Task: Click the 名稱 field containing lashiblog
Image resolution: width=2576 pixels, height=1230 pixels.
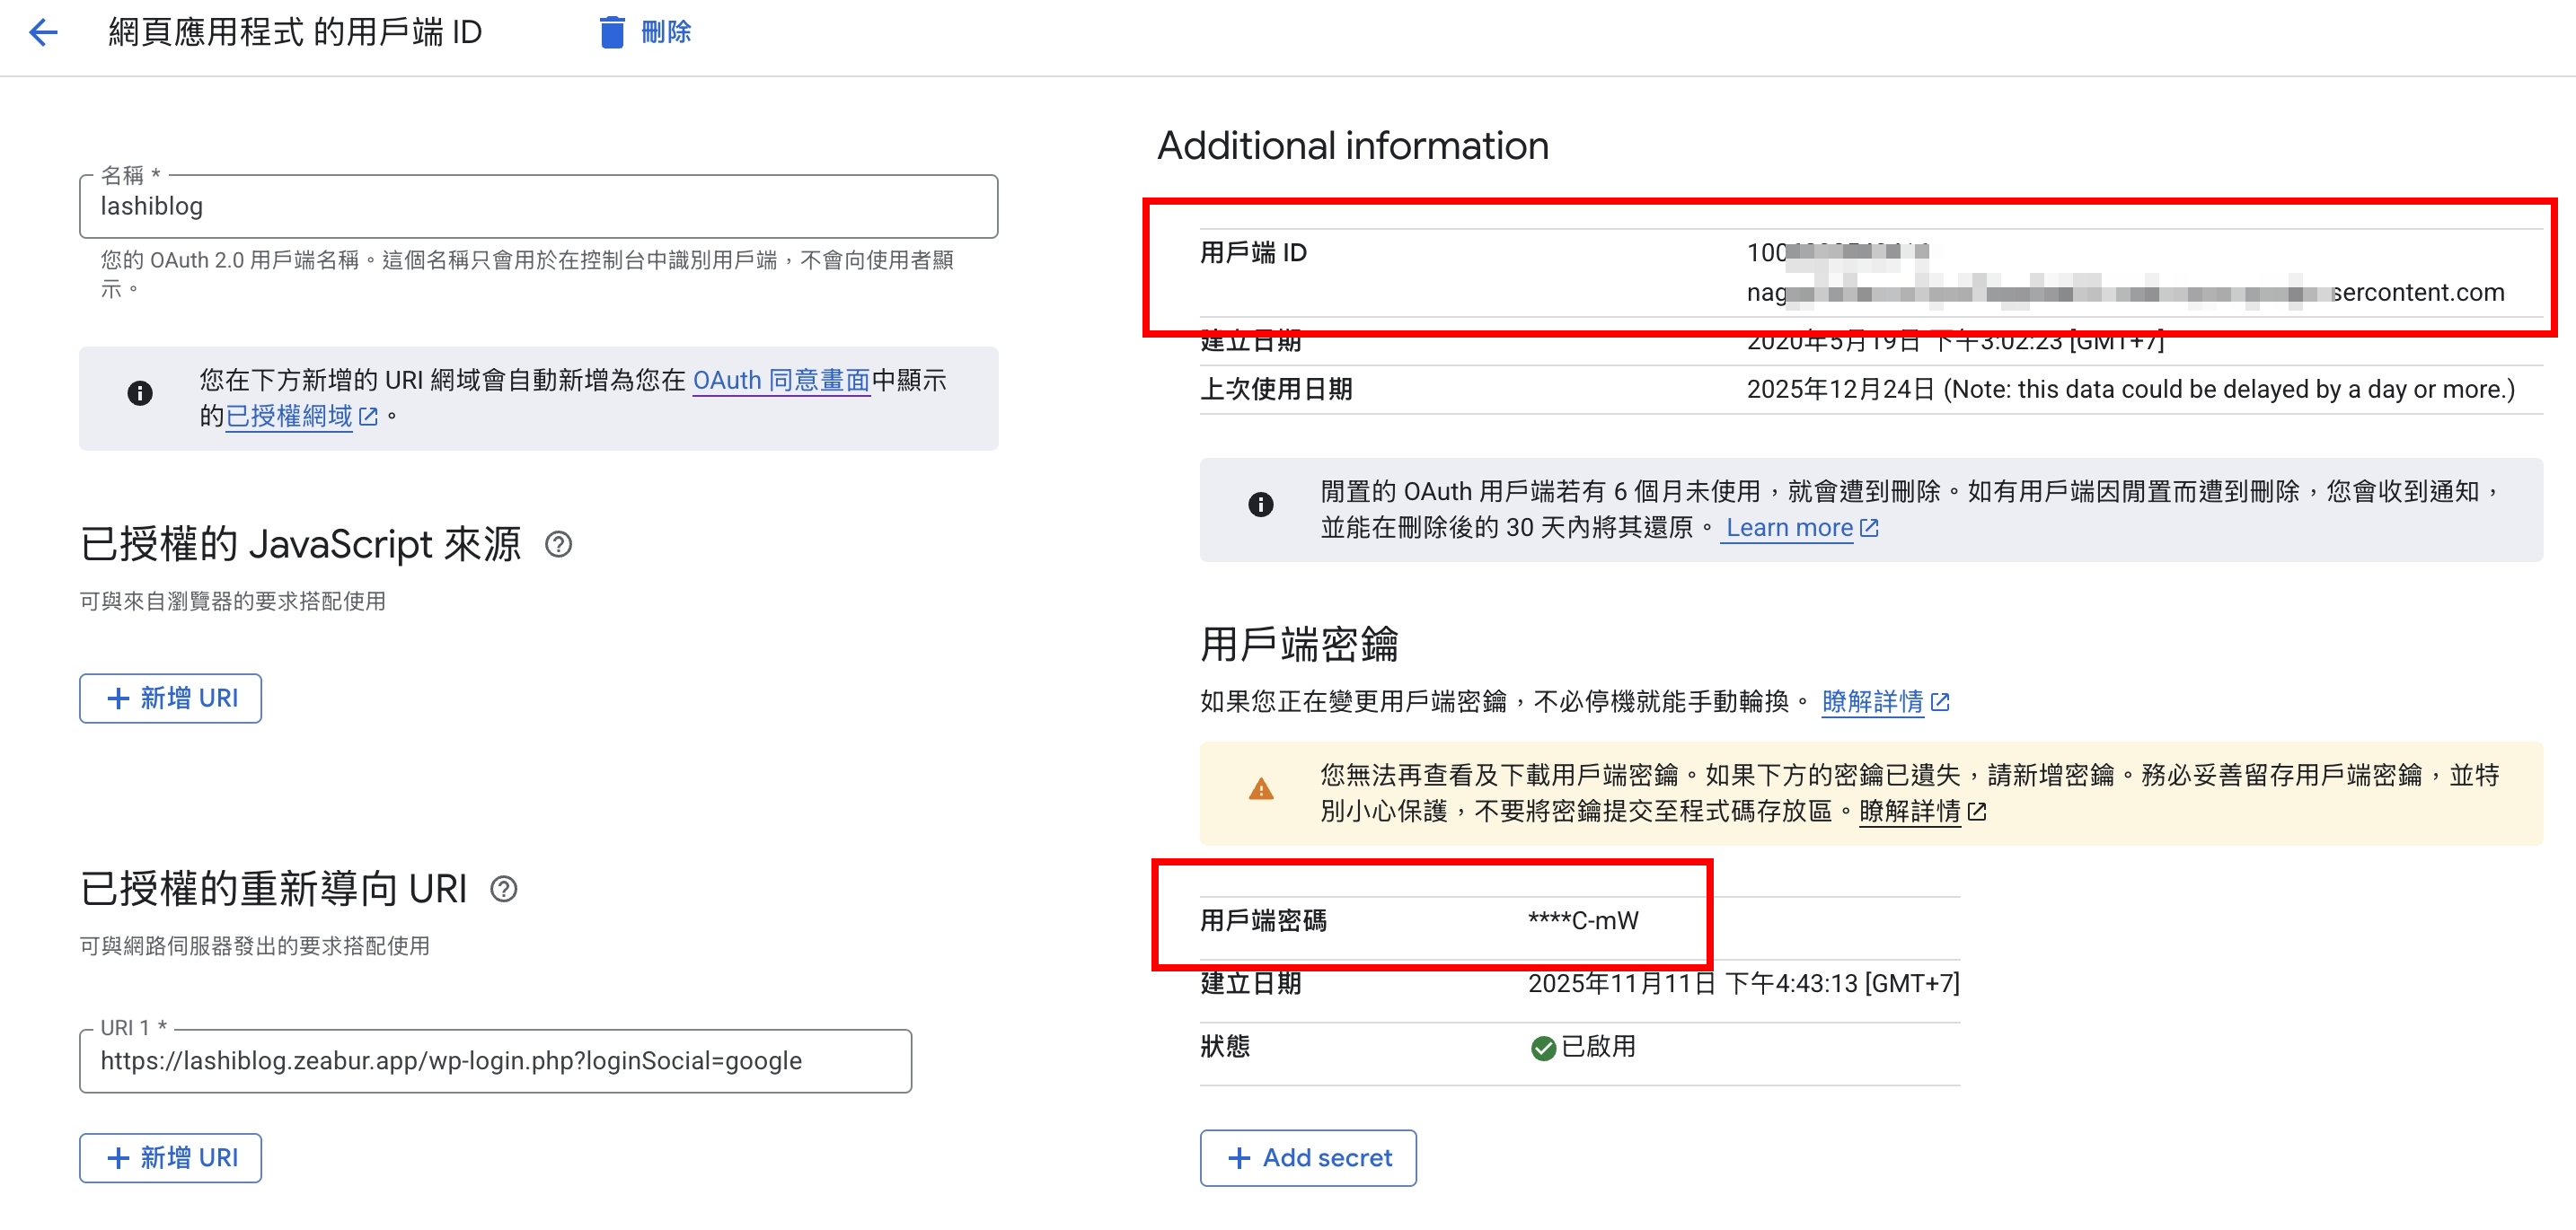Action: [x=538, y=206]
